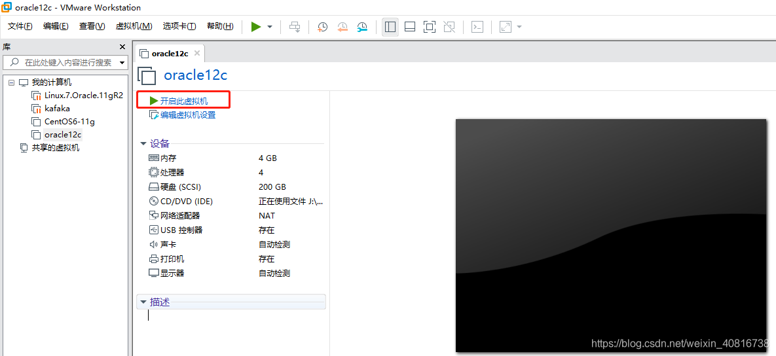Click the CPU icon beside 处理器
Screen dimensions: 776x356
click(x=153, y=173)
